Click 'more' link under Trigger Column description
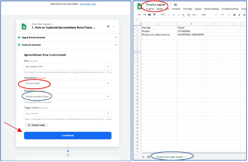This screenshot has width=248, height=162. point(109,119)
